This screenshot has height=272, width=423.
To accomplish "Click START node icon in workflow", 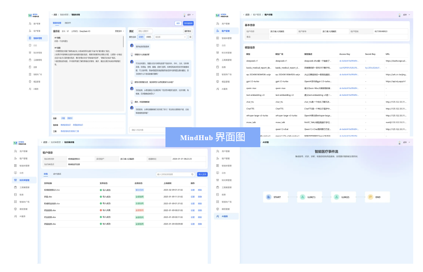I will pos(269,197).
